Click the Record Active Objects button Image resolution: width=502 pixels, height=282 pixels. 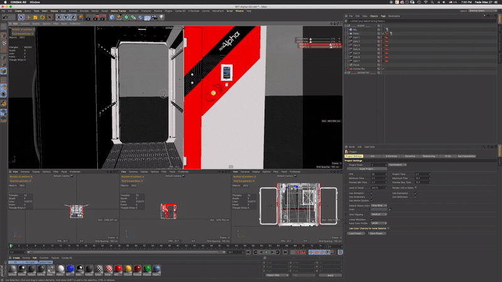293,253
